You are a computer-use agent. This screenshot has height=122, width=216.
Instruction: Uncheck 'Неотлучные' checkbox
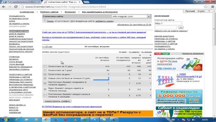45,83
